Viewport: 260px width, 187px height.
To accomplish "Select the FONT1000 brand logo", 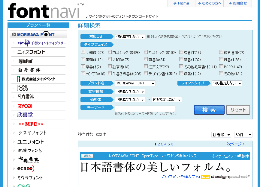I will (x=23, y=88).
